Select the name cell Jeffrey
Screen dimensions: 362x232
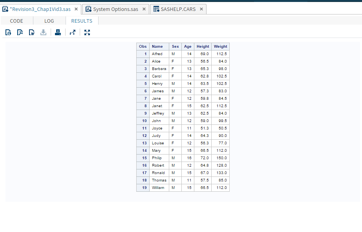coord(159,113)
